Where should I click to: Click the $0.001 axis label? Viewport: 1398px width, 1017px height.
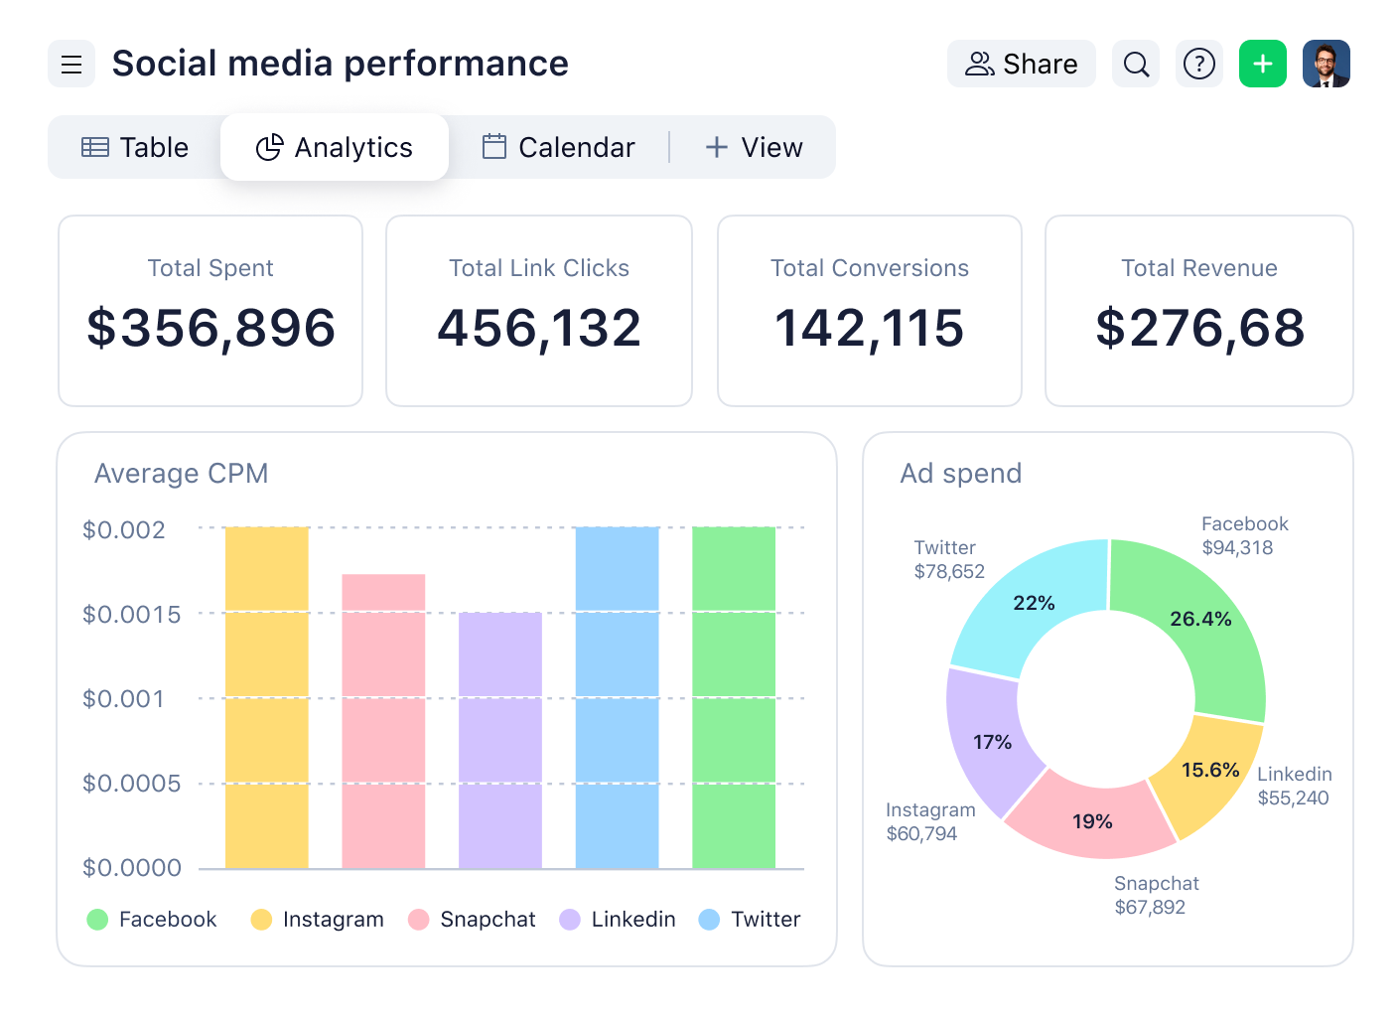tap(123, 699)
